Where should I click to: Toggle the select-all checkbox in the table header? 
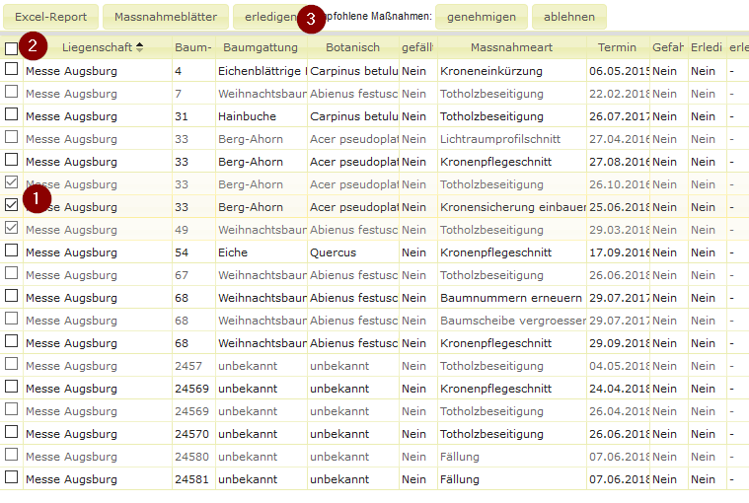pos(11,48)
